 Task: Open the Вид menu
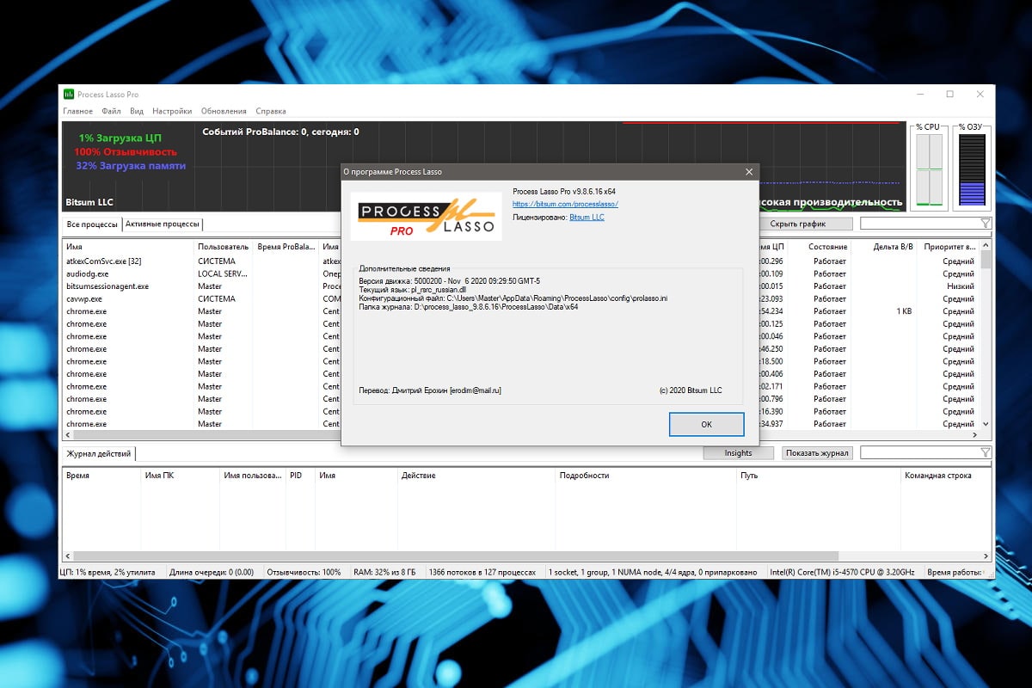(x=137, y=111)
